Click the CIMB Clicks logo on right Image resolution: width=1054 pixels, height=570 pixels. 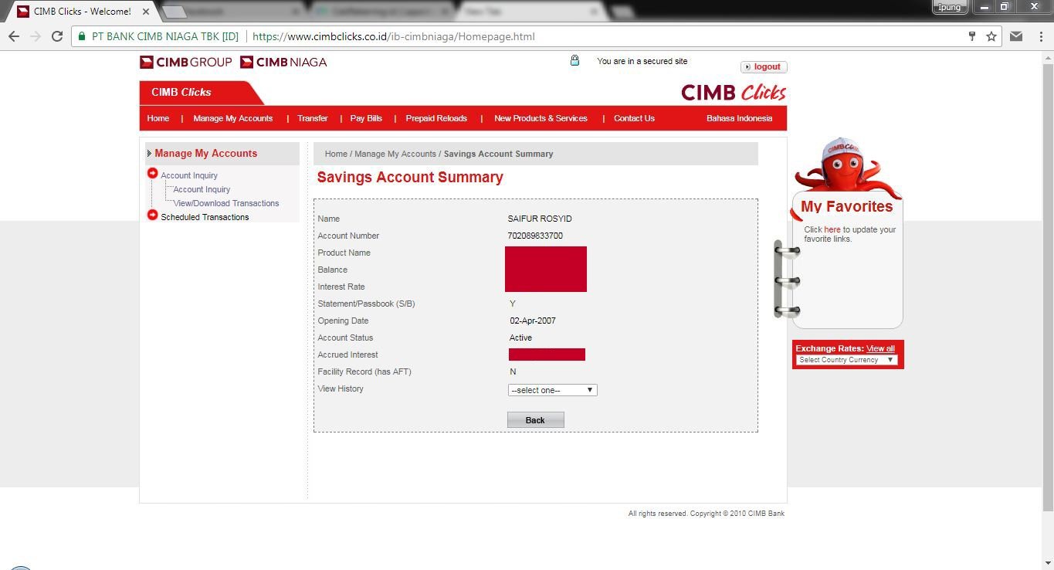coord(733,93)
